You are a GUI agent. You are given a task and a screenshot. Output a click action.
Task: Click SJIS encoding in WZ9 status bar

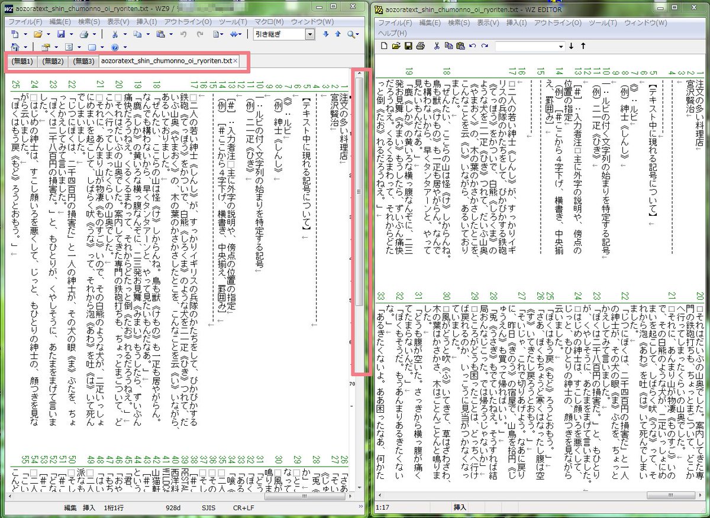pos(209,508)
